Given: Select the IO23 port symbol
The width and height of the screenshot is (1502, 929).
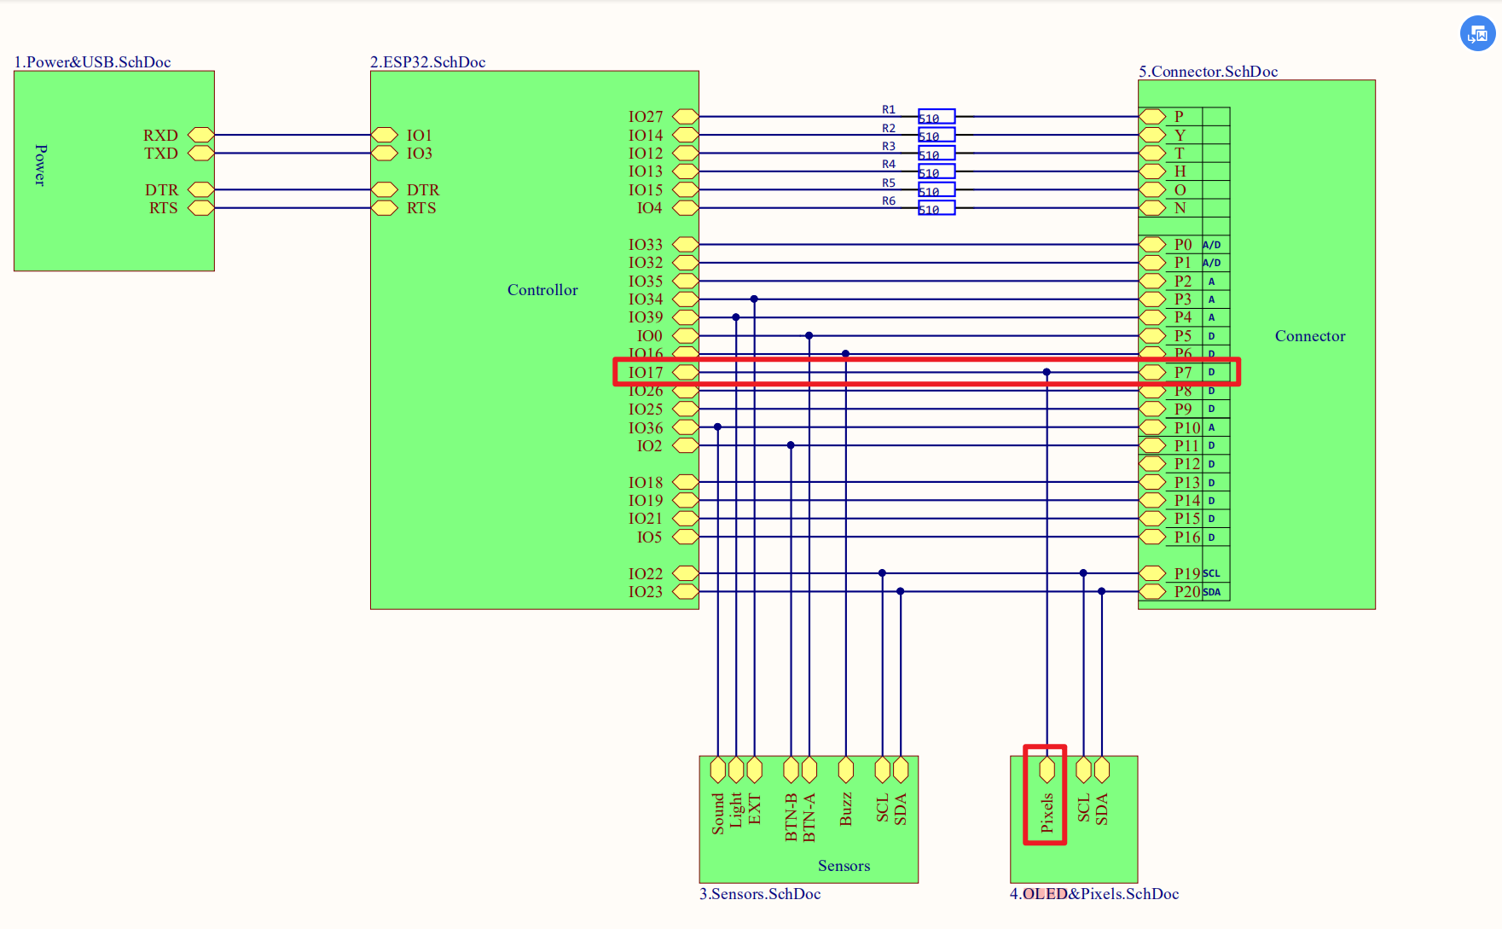Looking at the screenshot, I should [686, 591].
